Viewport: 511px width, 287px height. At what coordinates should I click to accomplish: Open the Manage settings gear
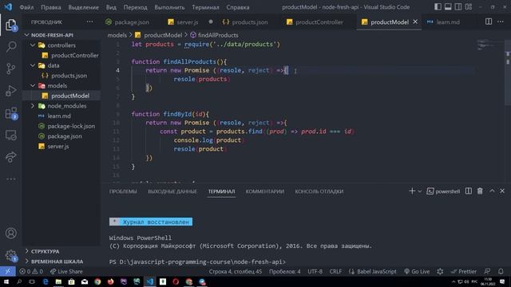click(10, 255)
